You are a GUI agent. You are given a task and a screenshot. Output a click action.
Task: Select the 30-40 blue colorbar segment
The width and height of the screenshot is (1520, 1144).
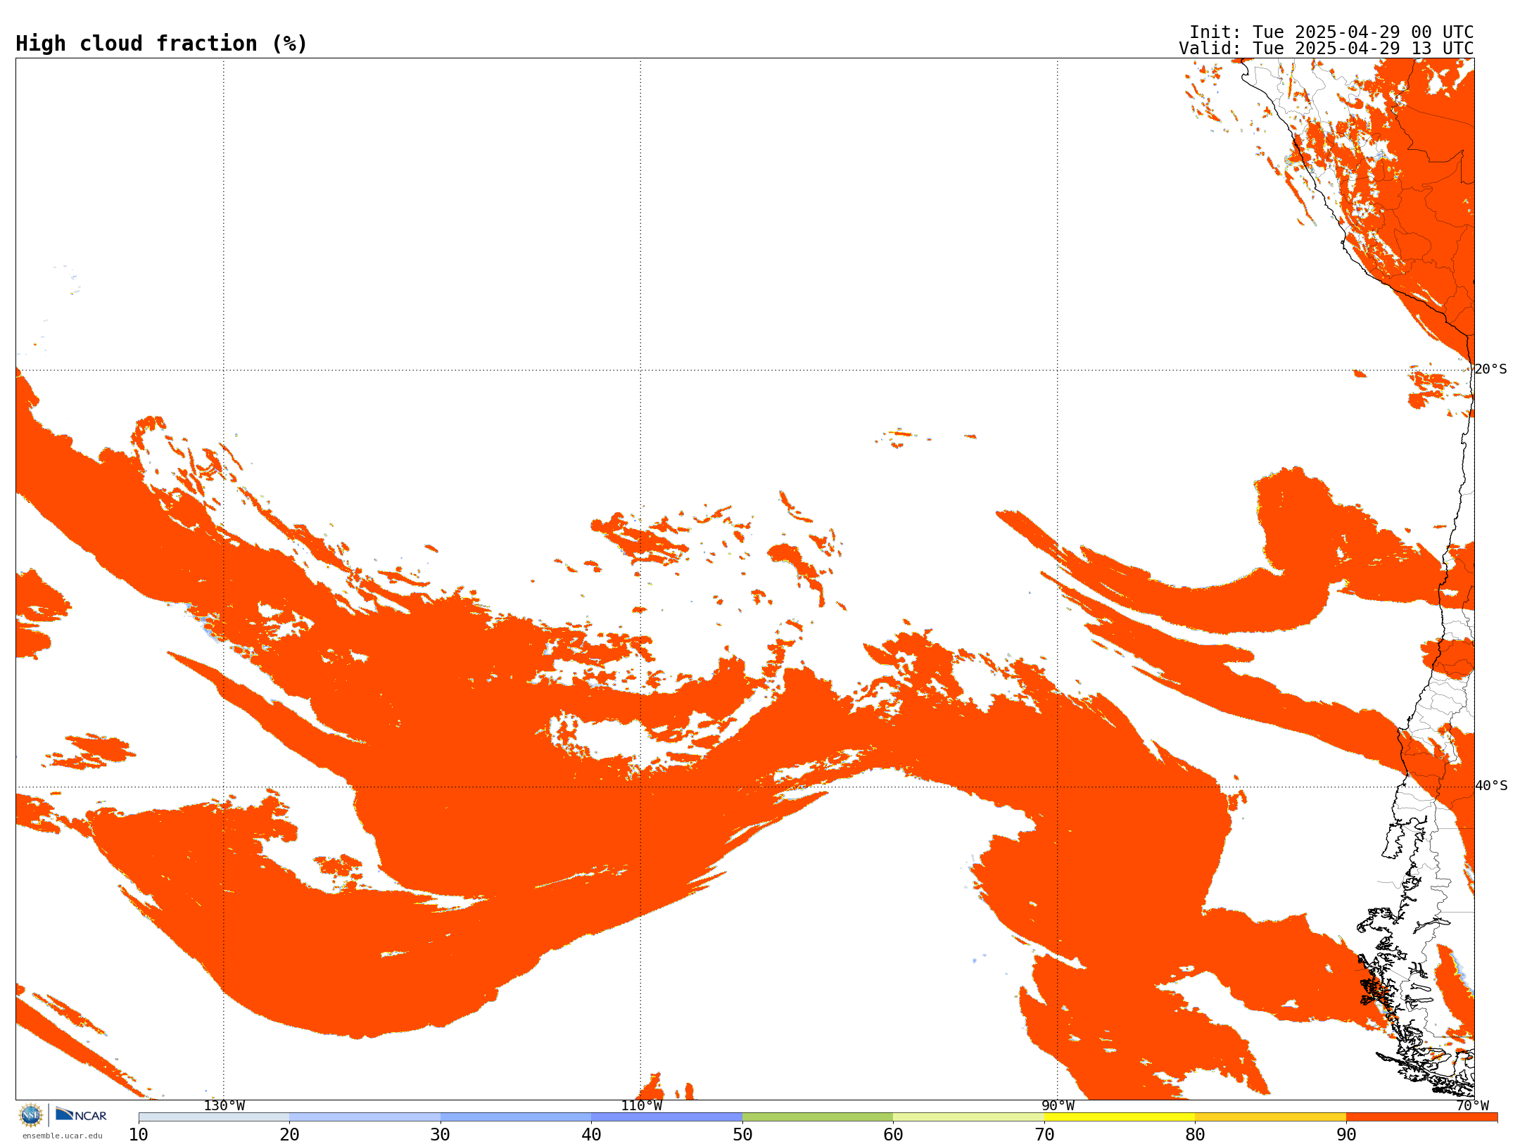[516, 1117]
